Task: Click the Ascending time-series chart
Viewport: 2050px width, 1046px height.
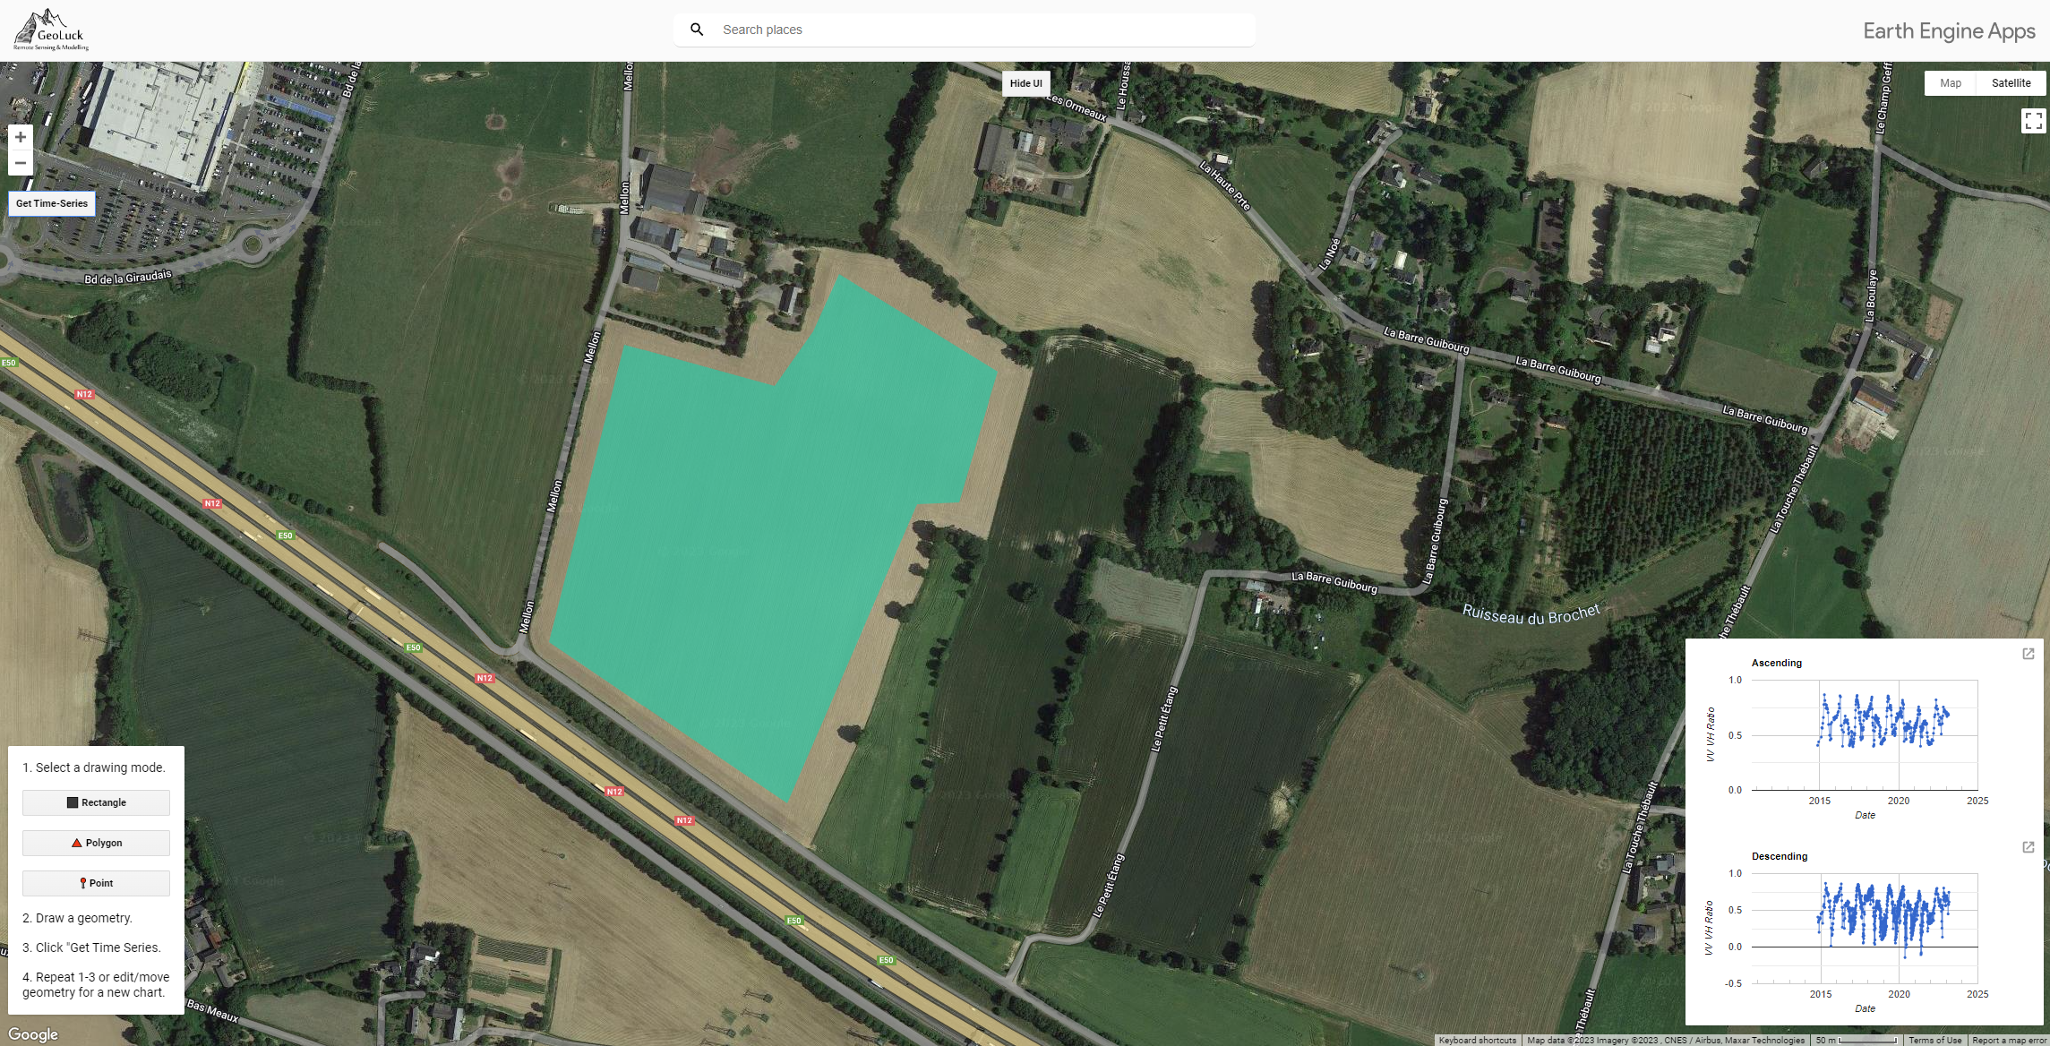Action: tap(1865, 735)
